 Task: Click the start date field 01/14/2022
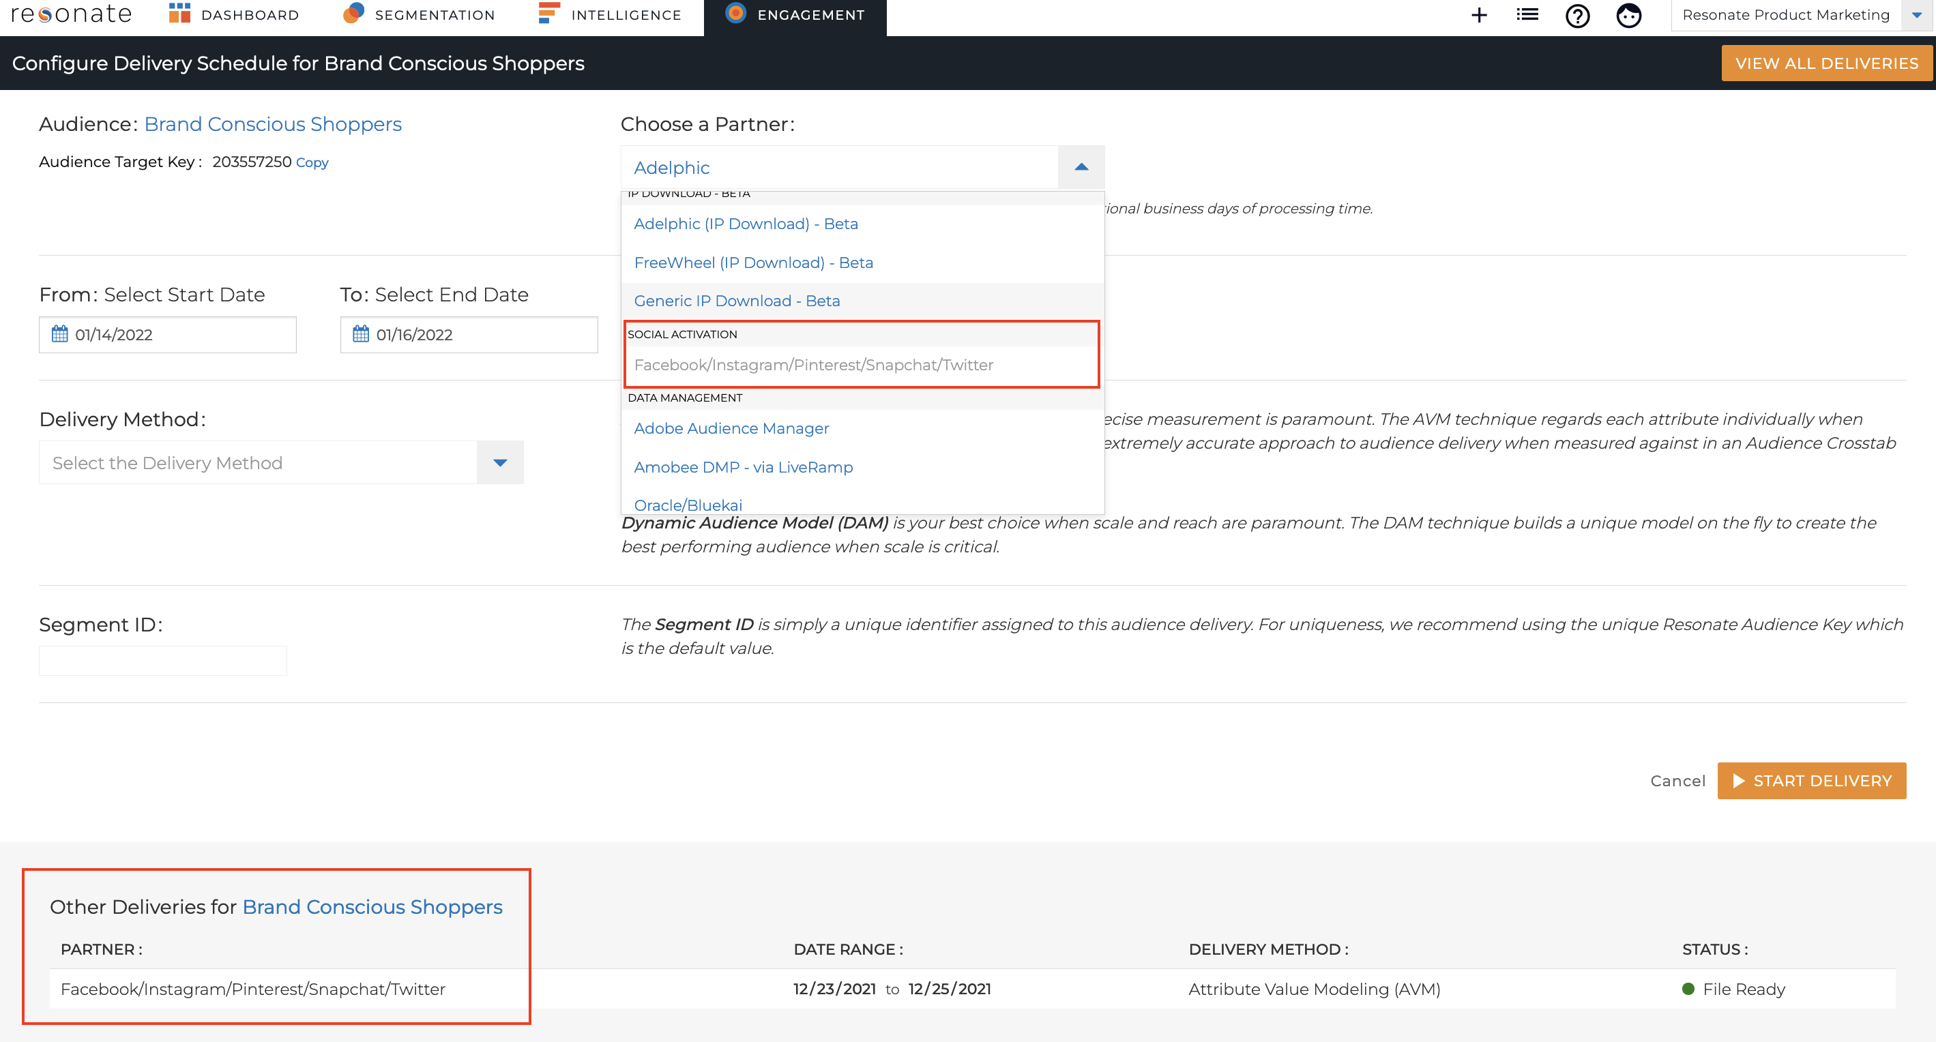(x=168, y=334)
